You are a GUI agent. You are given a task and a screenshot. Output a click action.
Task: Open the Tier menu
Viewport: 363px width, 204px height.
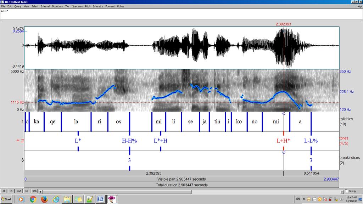click(67, 6)
